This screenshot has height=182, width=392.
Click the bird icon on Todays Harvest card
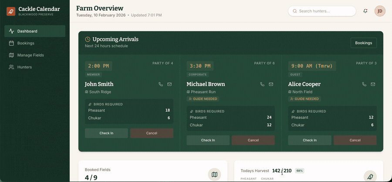pos(370,176)
